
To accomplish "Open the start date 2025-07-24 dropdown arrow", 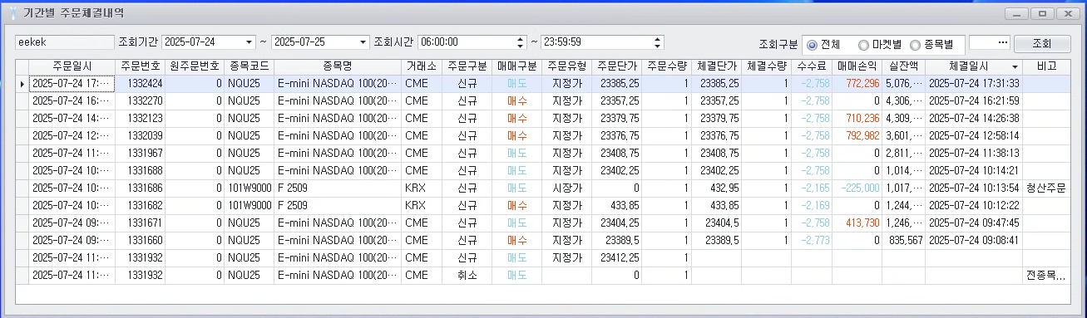I will tap(250, 42).
